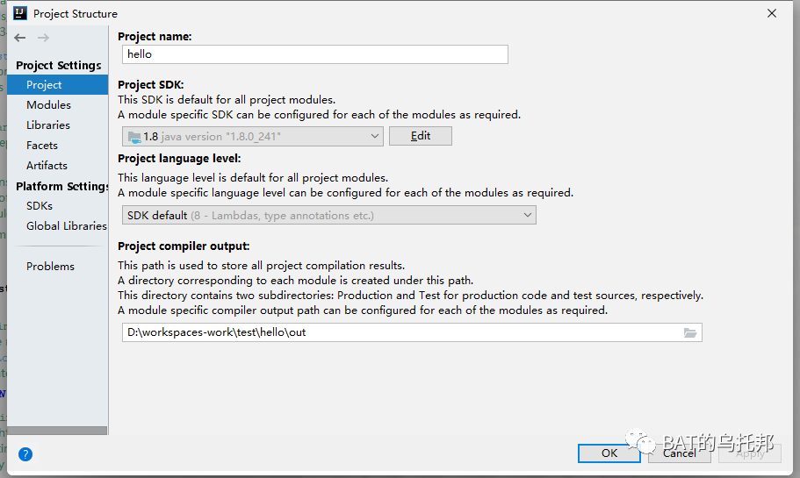
Task: Click the sidebar horizontal scrollbar
Action: point(58,431)
